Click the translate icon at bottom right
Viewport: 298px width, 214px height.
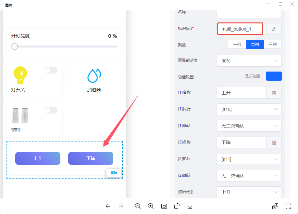pos(275,206)
